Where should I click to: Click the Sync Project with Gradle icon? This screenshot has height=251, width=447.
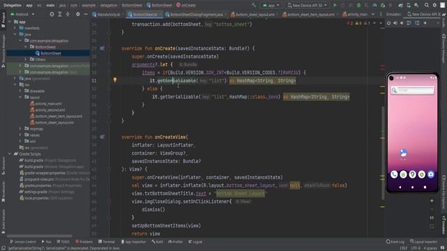click(400, 5)
